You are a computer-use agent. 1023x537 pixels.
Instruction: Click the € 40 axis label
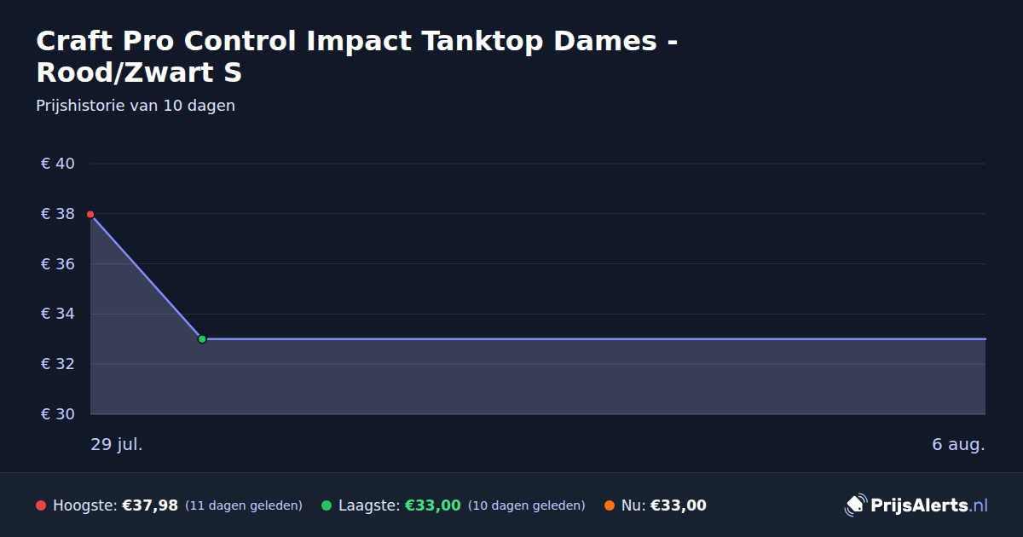point(58,164)
